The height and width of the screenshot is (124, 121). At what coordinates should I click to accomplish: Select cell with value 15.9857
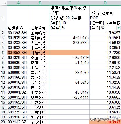pyautogui.click(x=105, y=33)
